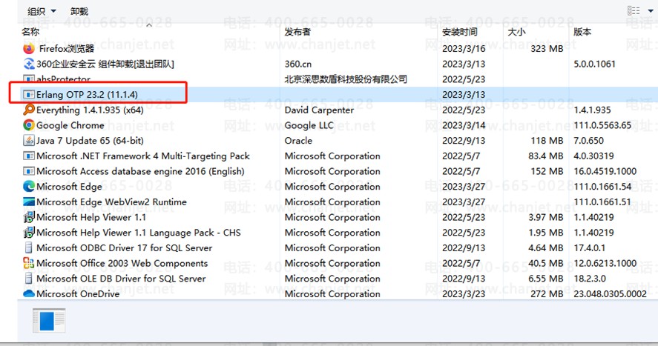Screen dimensions: 658x346
Task: Click the Google Chrome icon
Action: (28, 125)
